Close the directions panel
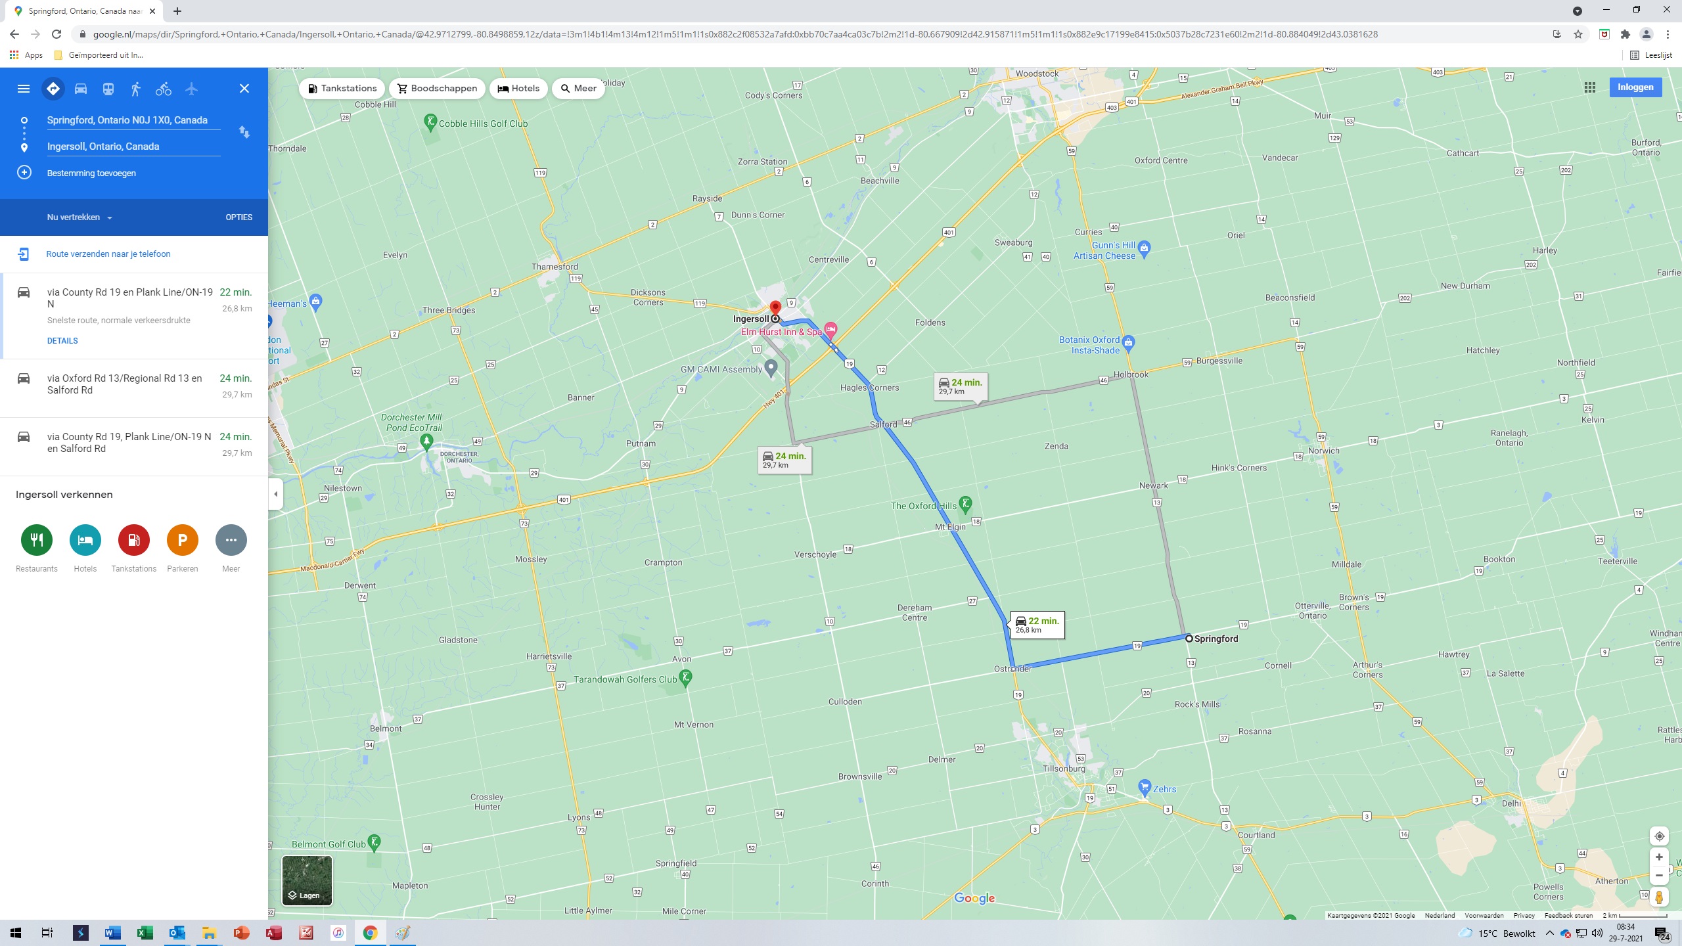The height and width of the screenshot is (946, 1682). 244,89
